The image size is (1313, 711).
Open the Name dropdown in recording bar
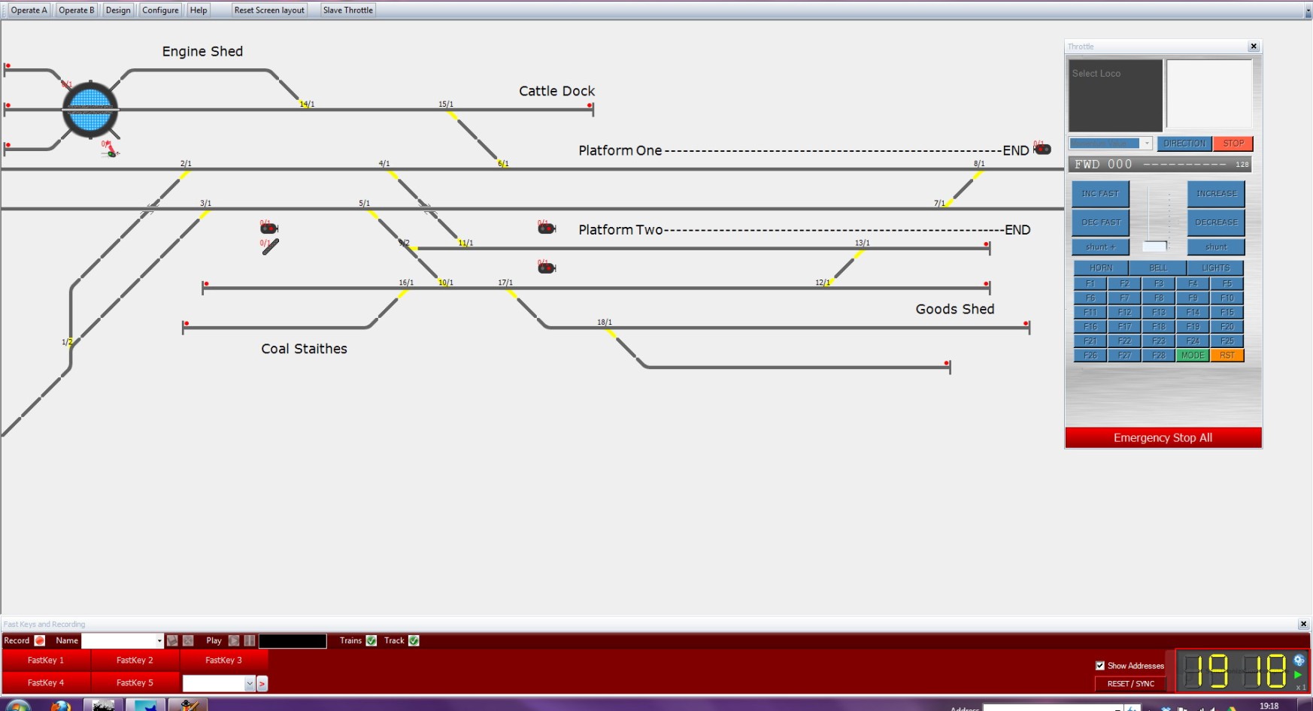(x=160, y=640)
